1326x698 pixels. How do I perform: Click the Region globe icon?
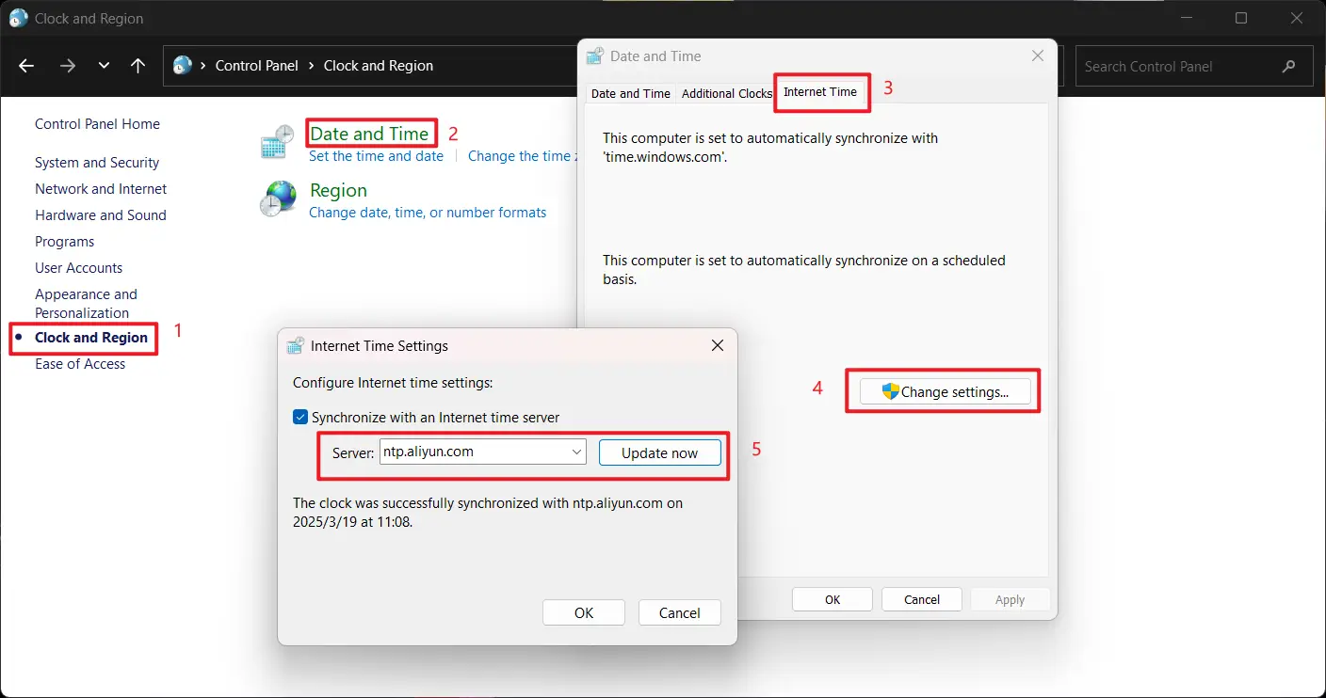click(x=277, y=198)
